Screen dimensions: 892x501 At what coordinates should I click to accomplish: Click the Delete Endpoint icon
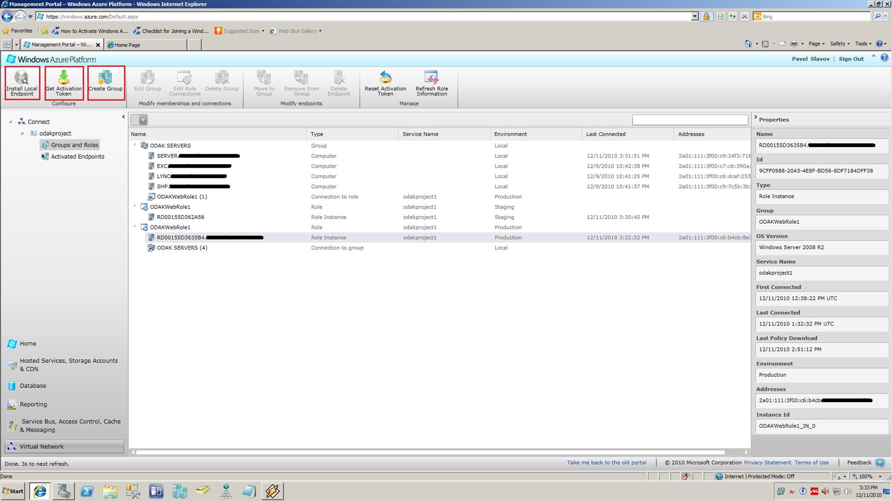click(x=339, y=77)
